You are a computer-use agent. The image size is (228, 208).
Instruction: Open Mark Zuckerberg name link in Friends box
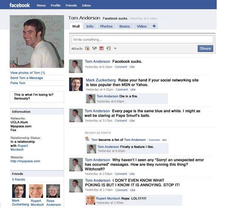20,203
